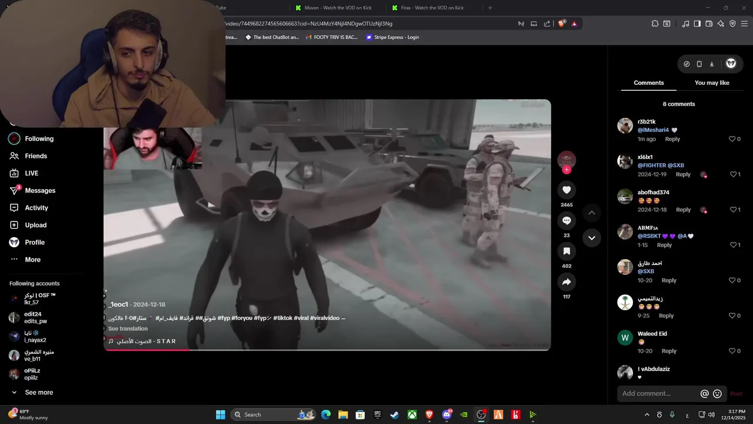
Task: Open the Brave Wallet icon
Action: (709, 24)
